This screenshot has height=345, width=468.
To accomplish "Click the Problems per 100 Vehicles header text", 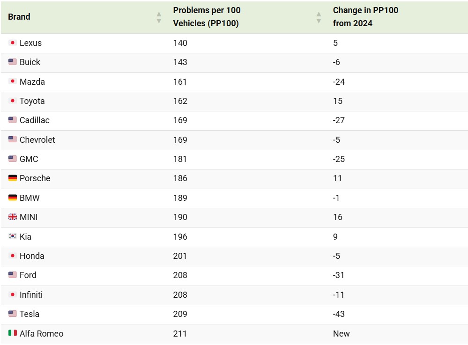I will [207, 17].
